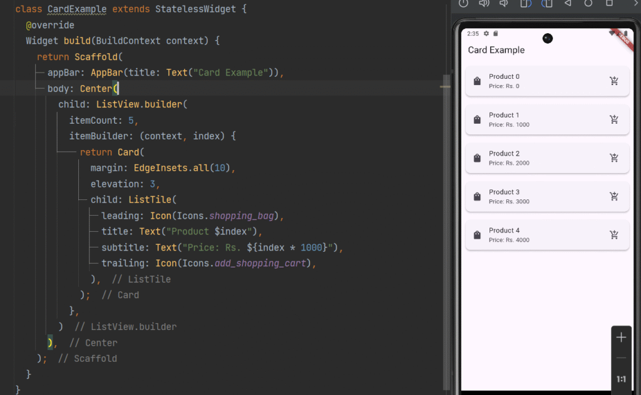Place cursor on elevation: 3 line

click(x=125, y=184)
